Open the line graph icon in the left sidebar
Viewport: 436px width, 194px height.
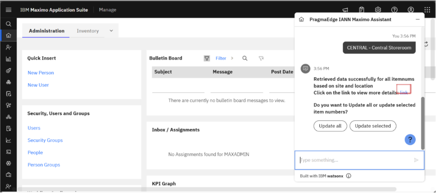tap(9, 140)
